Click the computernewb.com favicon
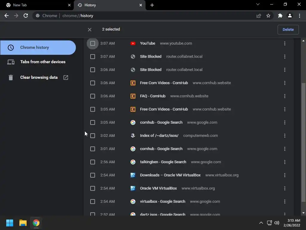 (133, 136)
